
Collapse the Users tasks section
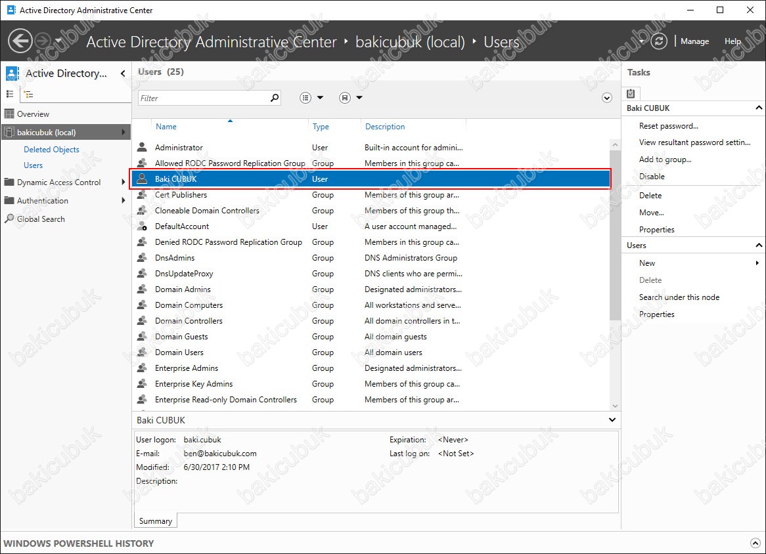759,245
